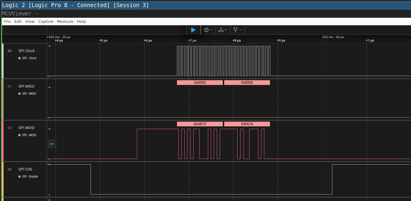Open the Capture menu
Image resolution: width=411 pixels, height=201 pixels.
pos(46,21)
